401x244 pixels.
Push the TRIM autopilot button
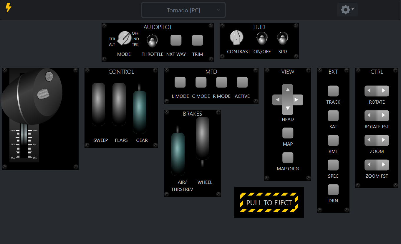click(198, 40)
